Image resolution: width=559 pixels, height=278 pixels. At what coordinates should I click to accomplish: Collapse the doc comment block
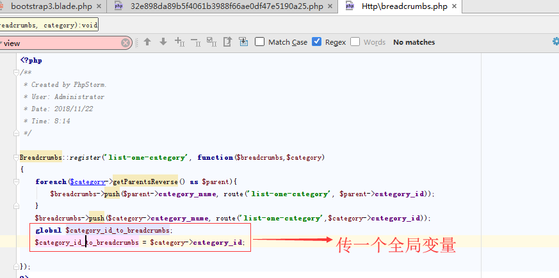[15, 73]
